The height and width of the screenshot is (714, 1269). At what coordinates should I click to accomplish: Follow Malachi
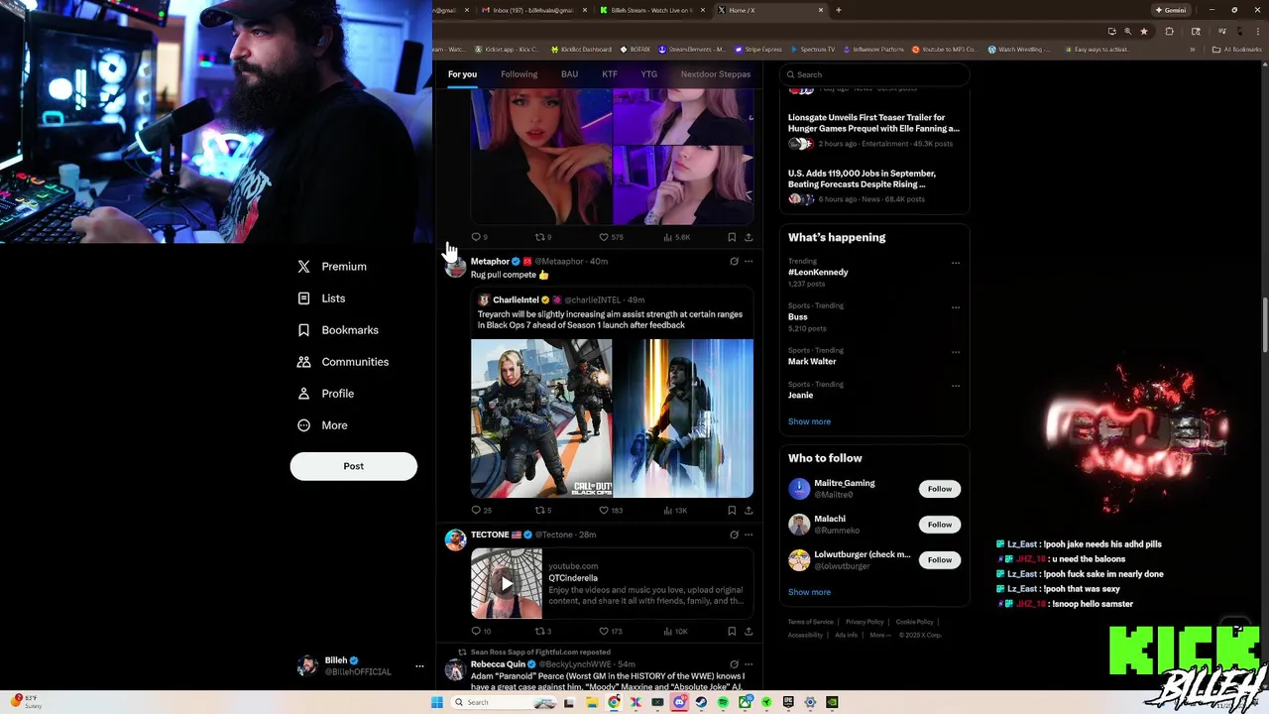click(940, 525)
